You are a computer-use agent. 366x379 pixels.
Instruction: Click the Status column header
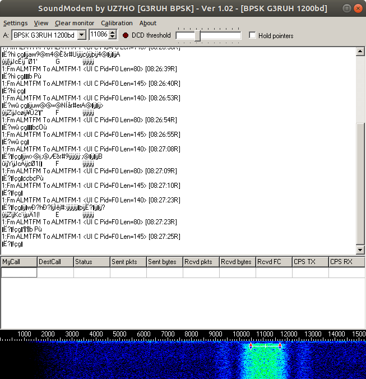[x=92, y=262]
